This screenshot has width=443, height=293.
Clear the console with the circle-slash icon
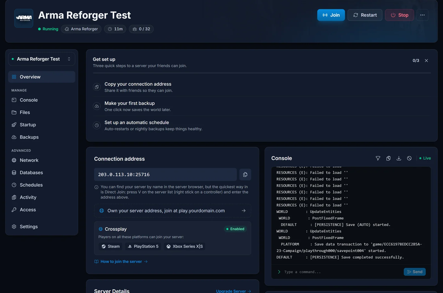pos(409,158)
